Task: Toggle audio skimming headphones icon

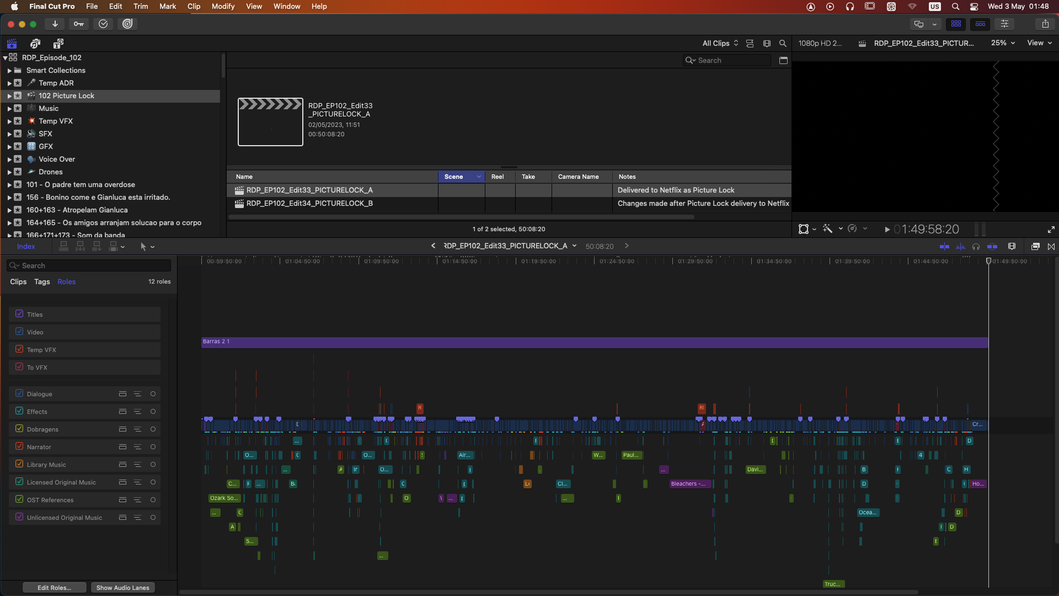Action: coord(976,246)
